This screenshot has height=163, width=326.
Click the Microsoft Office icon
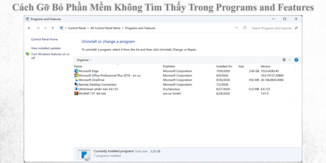coord(76,75)
